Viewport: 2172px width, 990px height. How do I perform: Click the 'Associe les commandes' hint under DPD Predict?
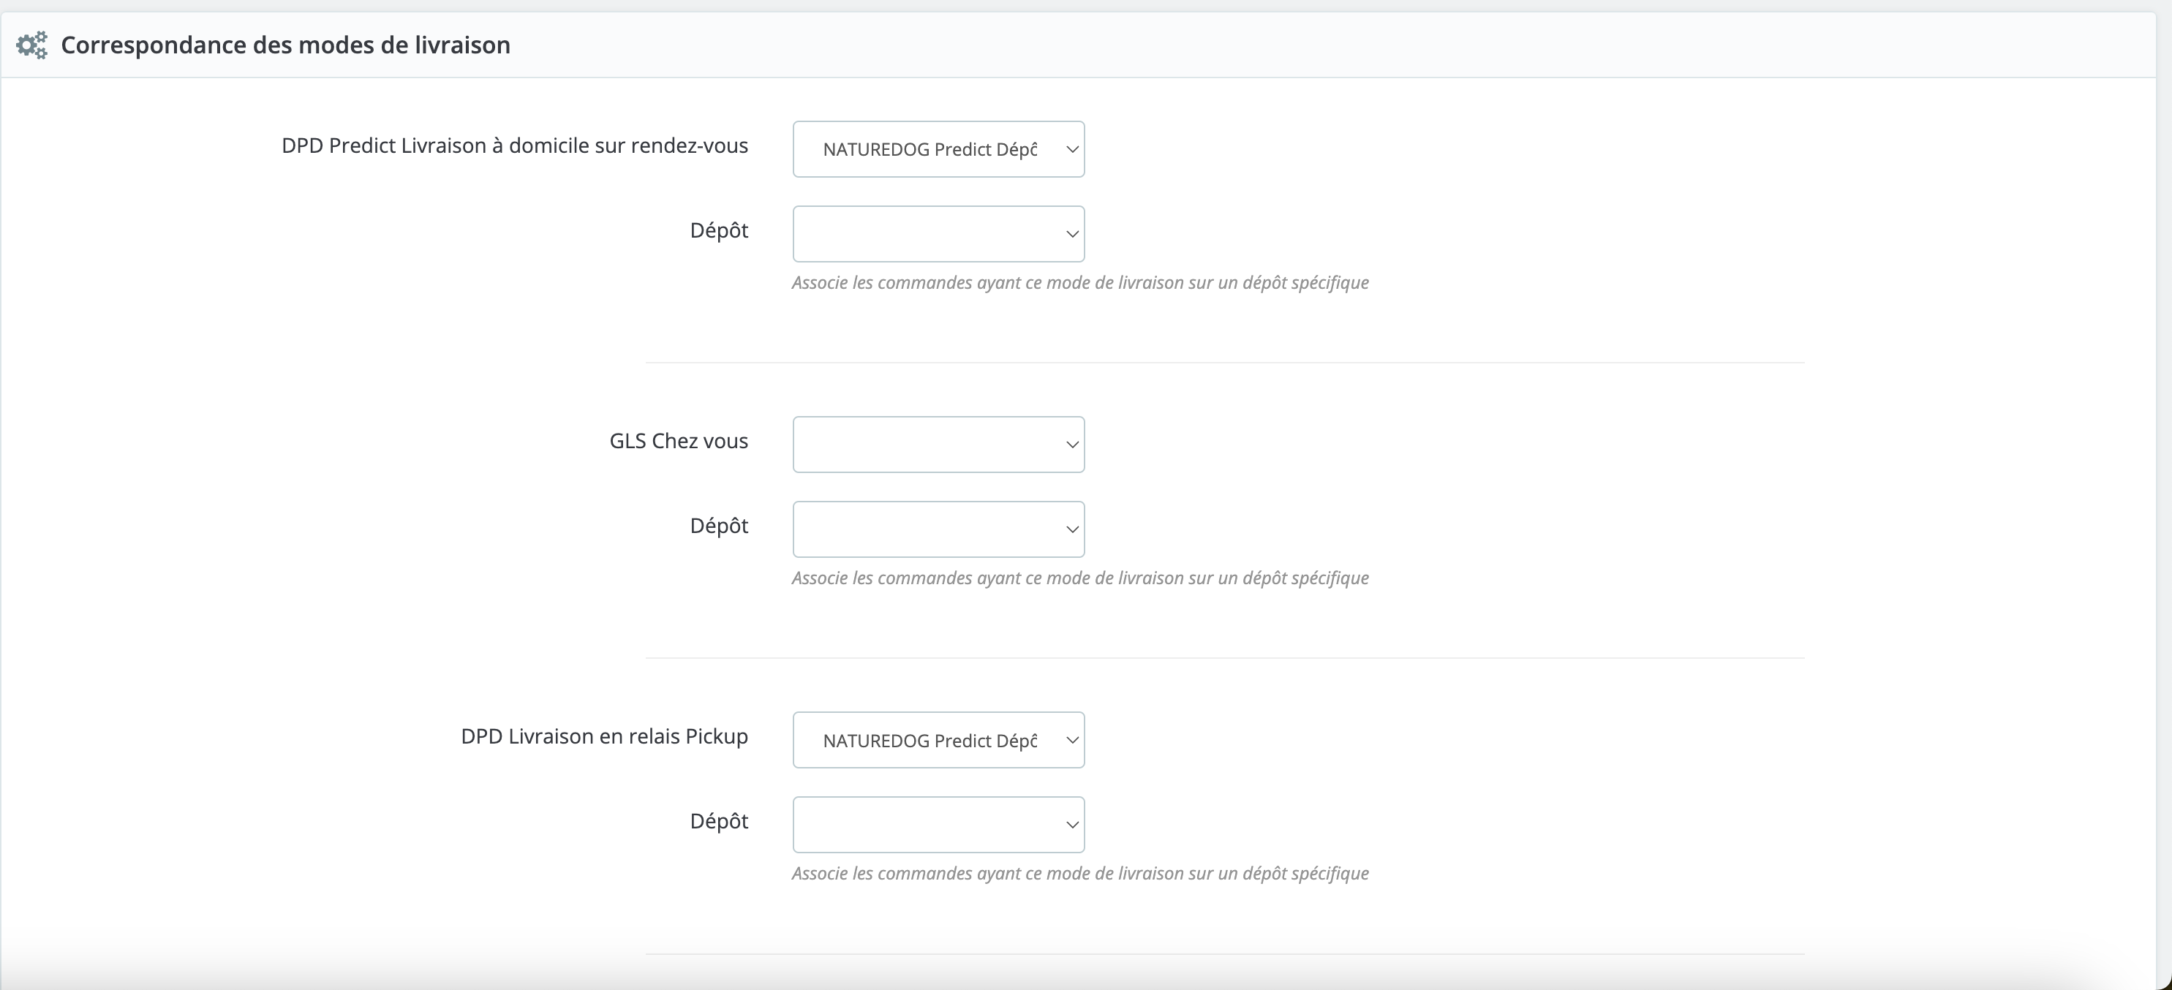click(x=1080, y=282)
